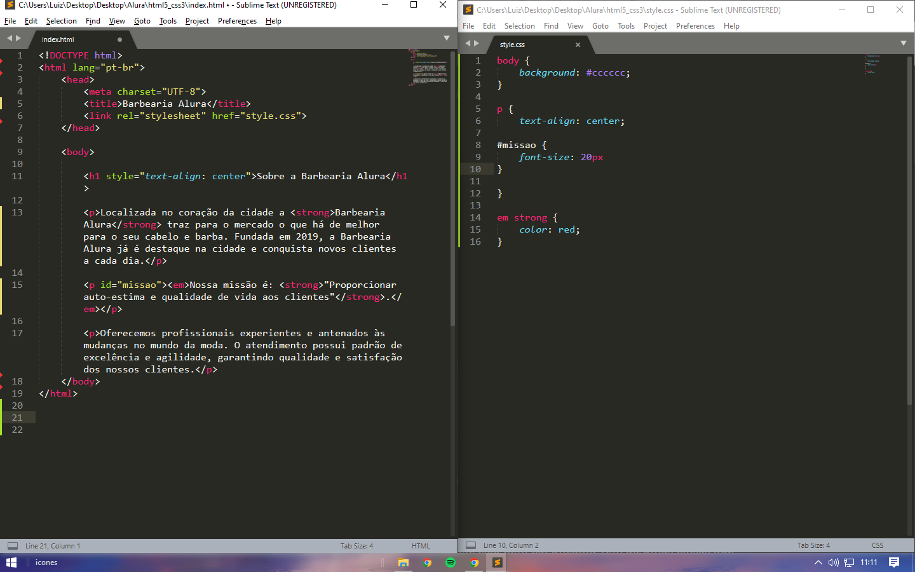915x572 pixels.
Task: Click line 21 in index.html gutter
Action: (17, 418)
